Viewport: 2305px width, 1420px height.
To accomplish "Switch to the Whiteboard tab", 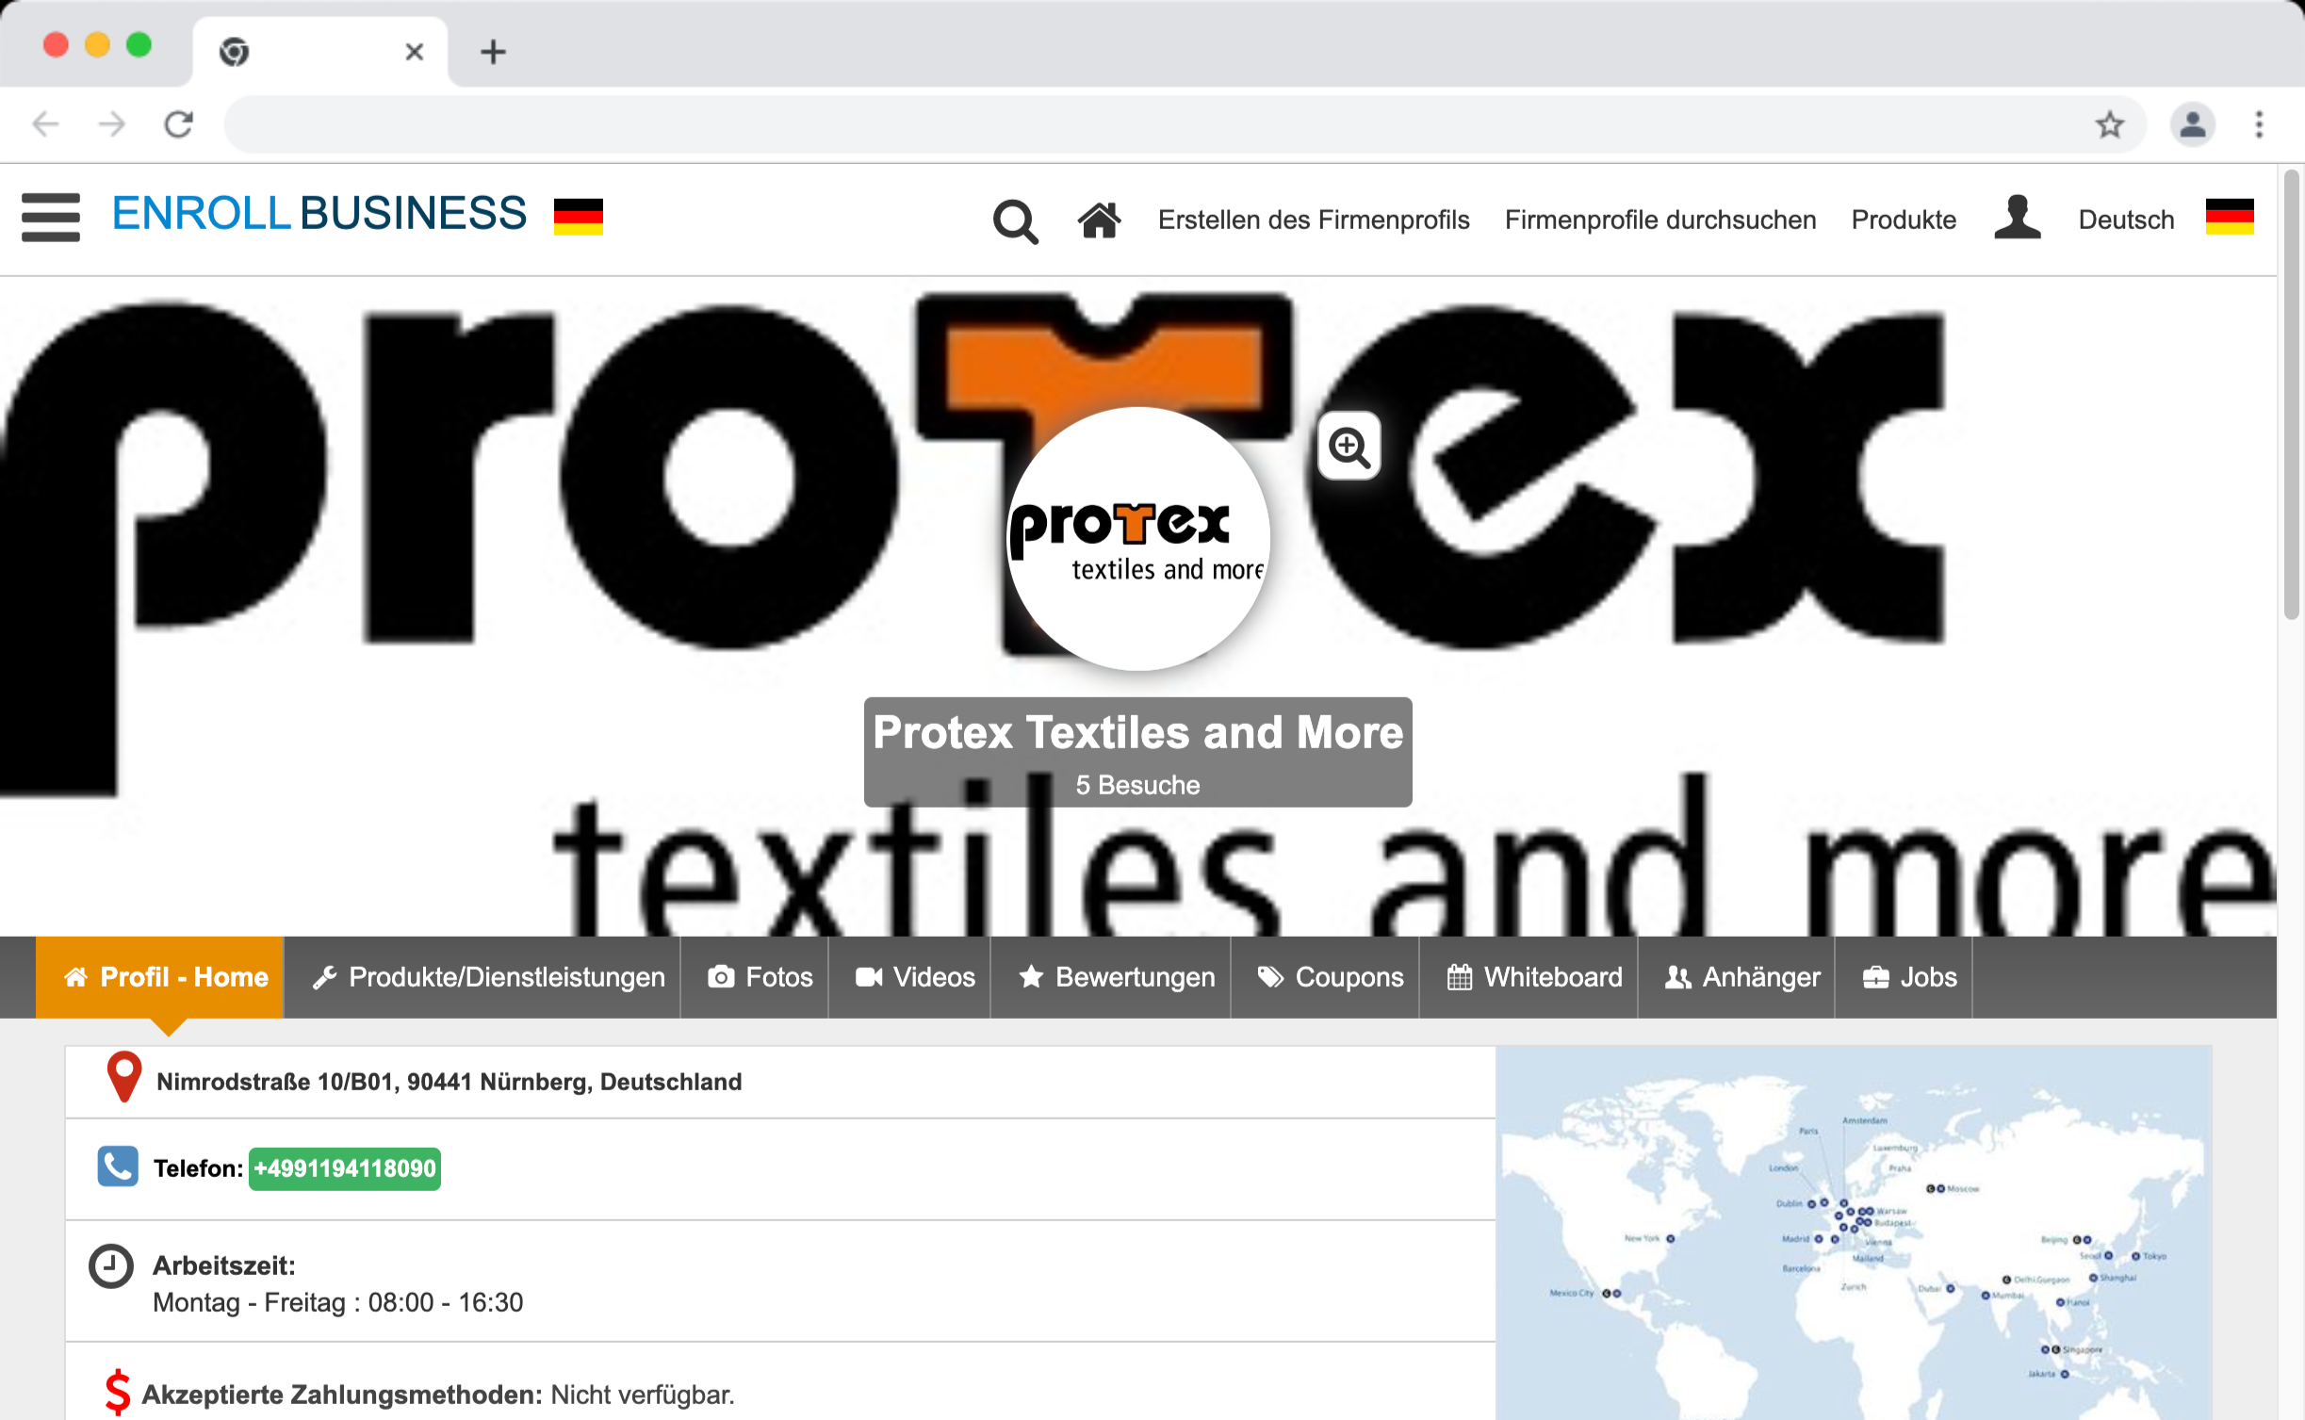I will (x=1528, y=977).
